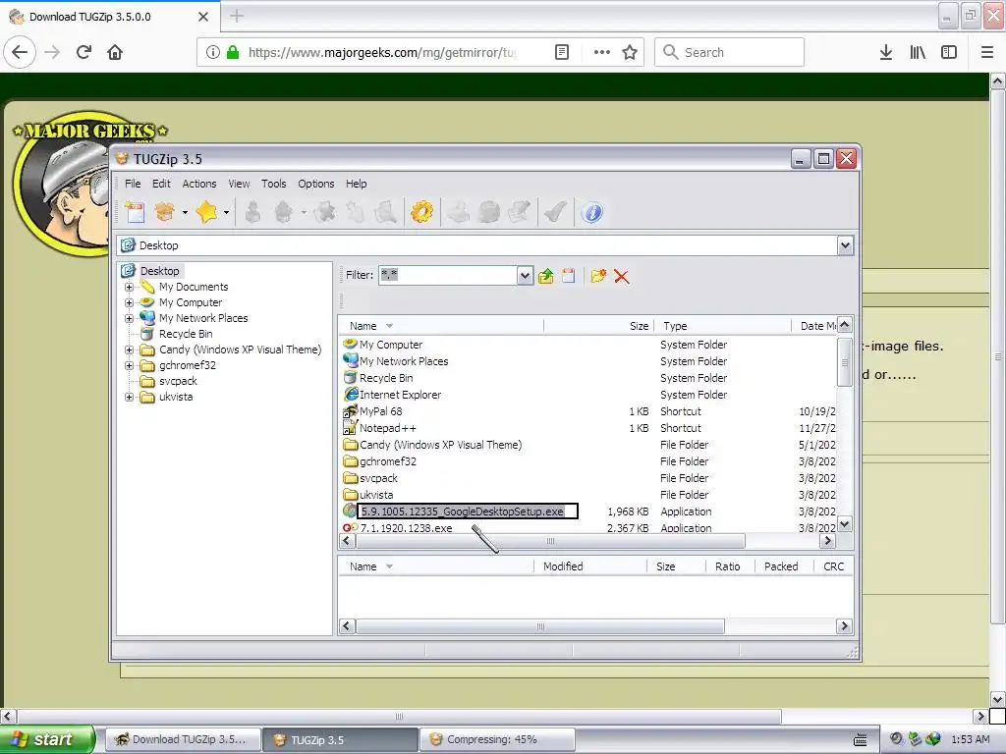Select Notepad++ shortcut in file list

point(387,428)
